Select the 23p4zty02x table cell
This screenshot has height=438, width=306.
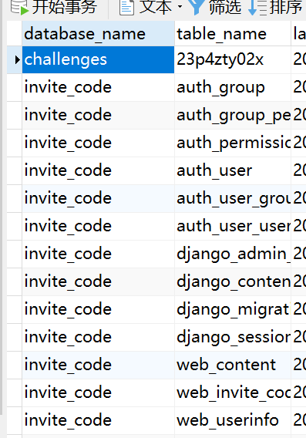pyautogui.click(x=233, y=60)
